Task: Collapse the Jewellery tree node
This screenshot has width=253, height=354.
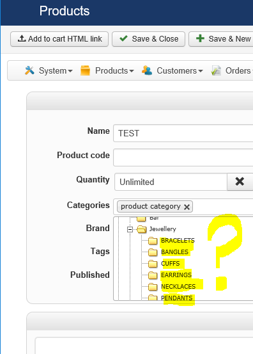Action: (x=130, y=229)
